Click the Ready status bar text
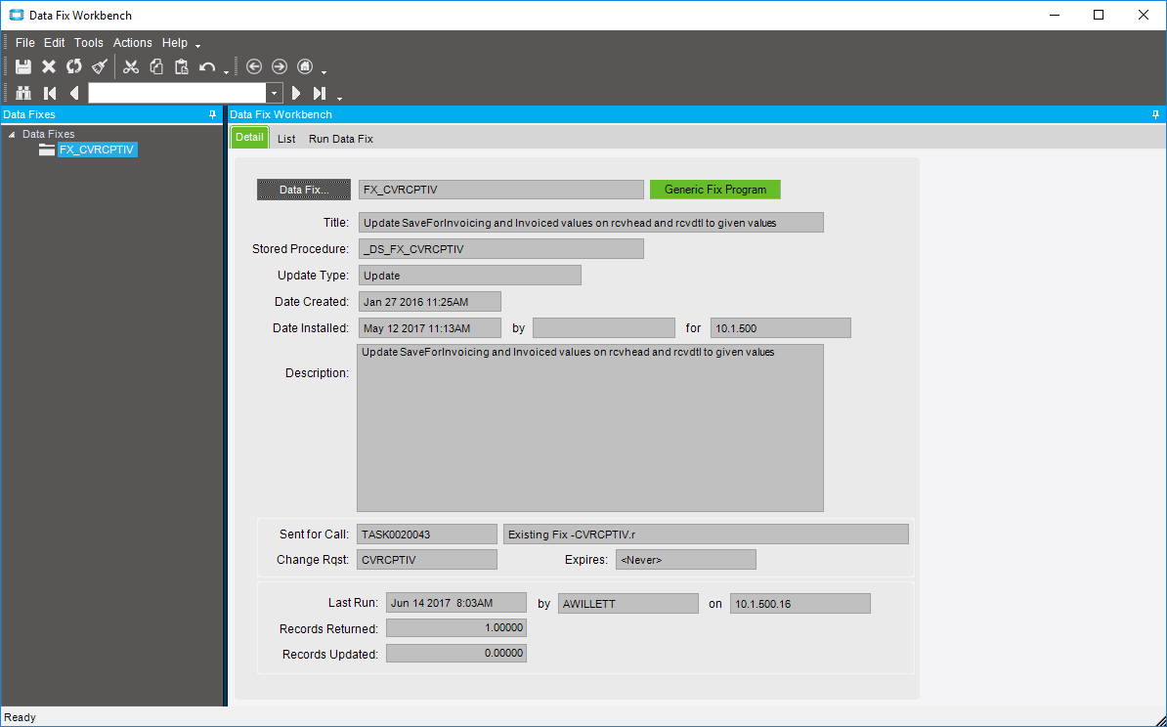This screenshot has width=1167, height=727. tap(20, 718)
